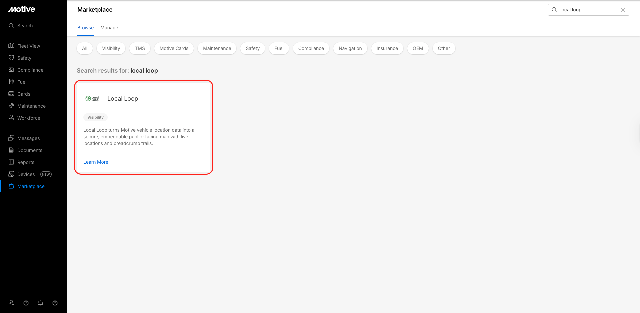The height and width of the screenshot is (313, 640).
Task: Open the Local Loop card title
Action: [123, 99]
